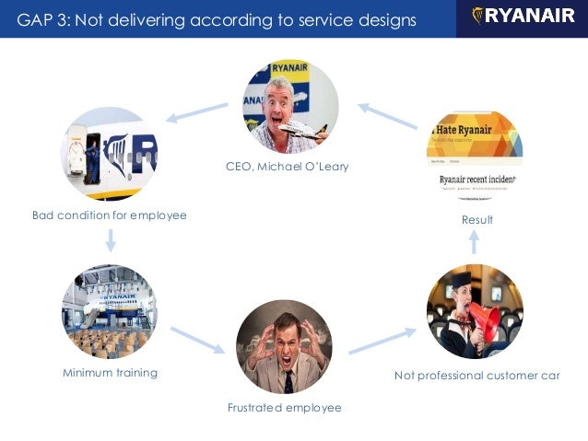Select the 'Frustrated employee' caption
The height and width of the screenshot is (441, 588).
point(285,408)
